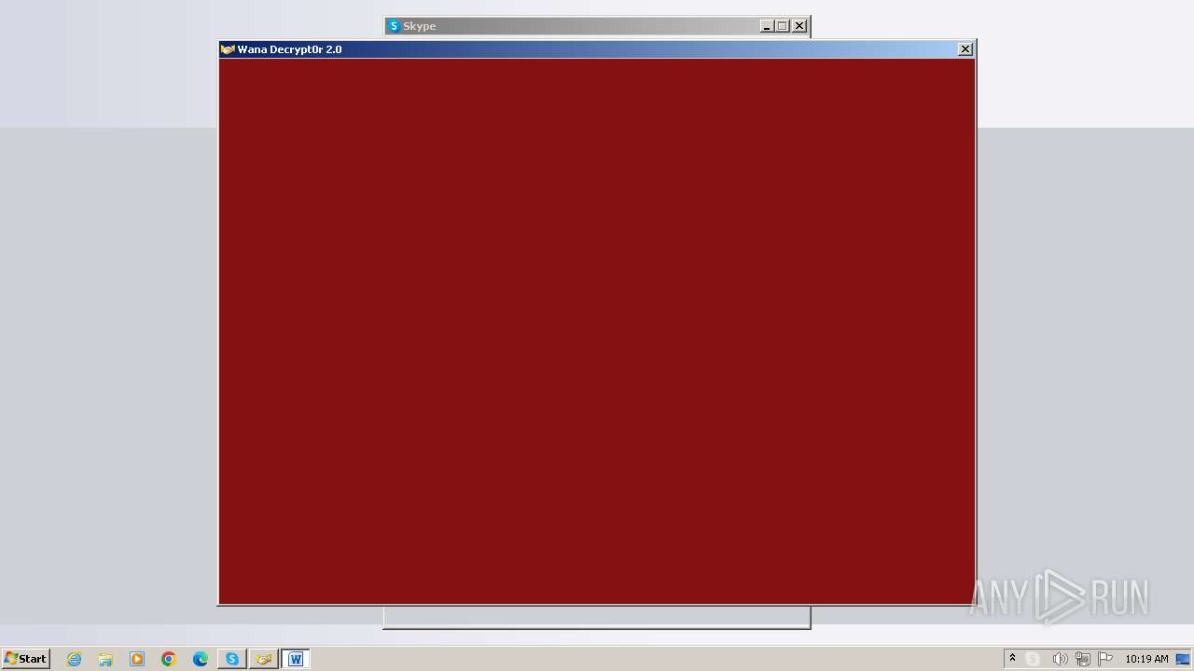Launch Google Chrome from the taskbar
Viewport: 1194px width, 671px height.
pos(169,659)
